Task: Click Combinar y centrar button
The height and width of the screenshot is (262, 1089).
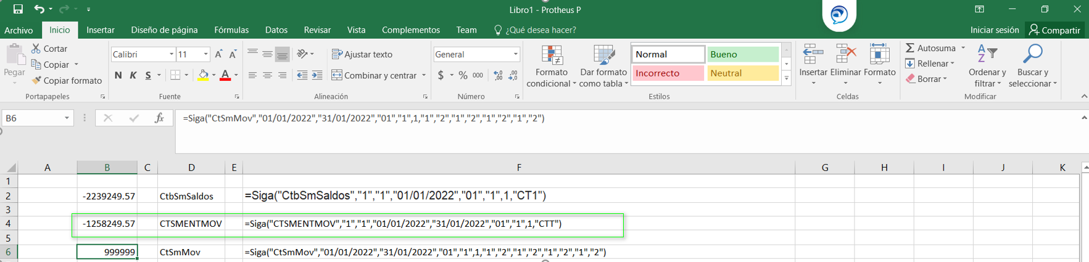Action: pos(374,75)
